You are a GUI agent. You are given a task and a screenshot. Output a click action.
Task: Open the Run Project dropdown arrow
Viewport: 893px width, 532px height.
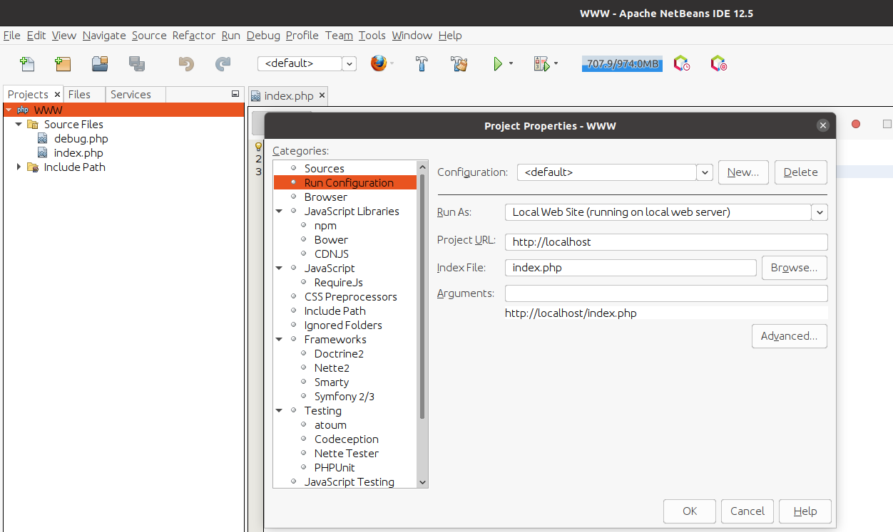click(511, 64)
